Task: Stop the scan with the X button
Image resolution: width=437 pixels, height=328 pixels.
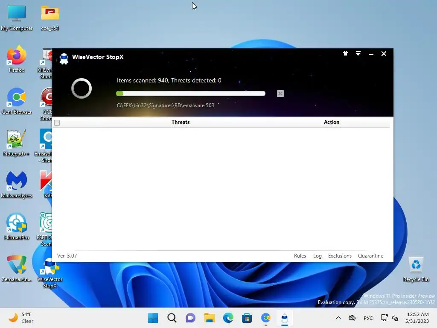Action: click(280, 94)
